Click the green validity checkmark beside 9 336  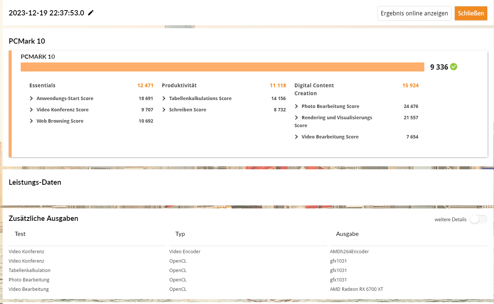(454, 67)
